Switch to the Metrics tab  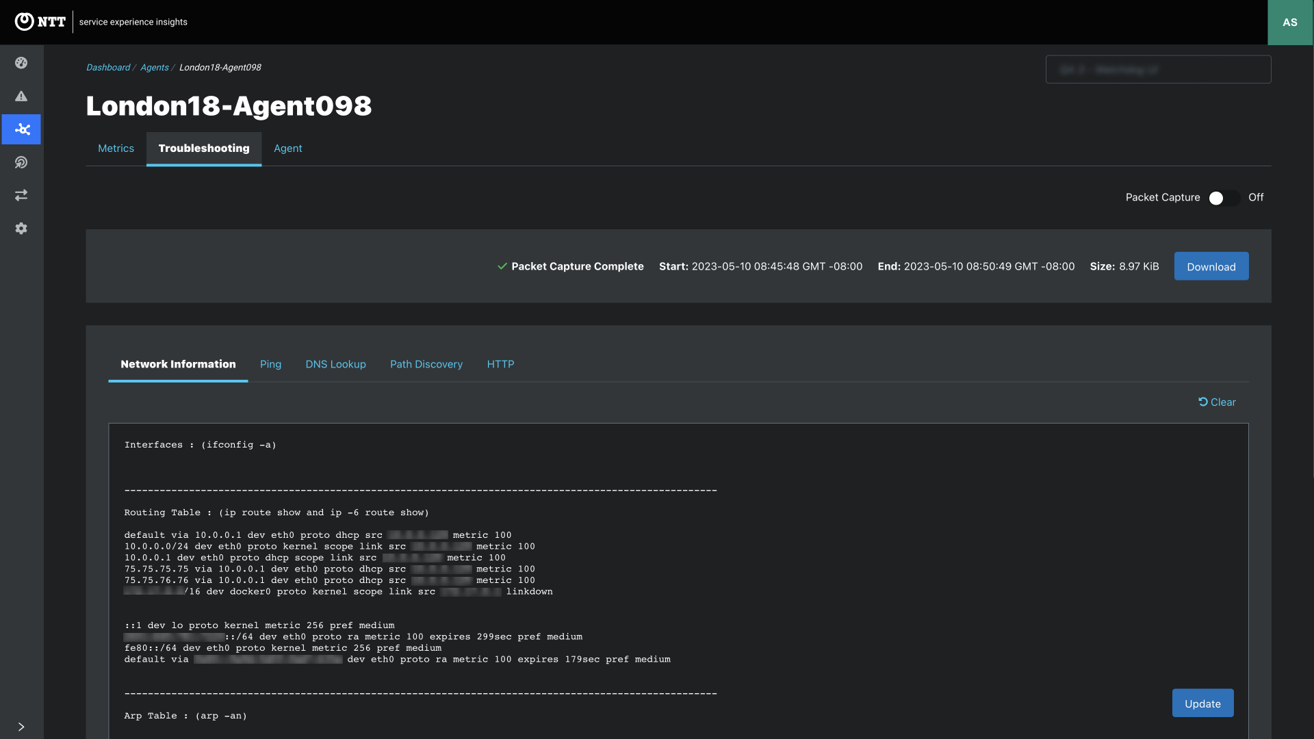[x=116, y=148]
